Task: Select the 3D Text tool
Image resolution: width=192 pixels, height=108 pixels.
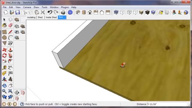Action: pos(10,79)
